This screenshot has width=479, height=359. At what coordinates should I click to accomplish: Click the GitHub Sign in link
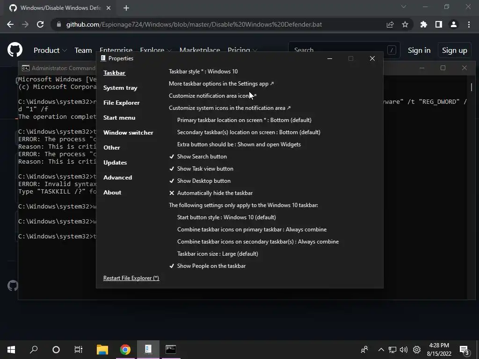419,50
